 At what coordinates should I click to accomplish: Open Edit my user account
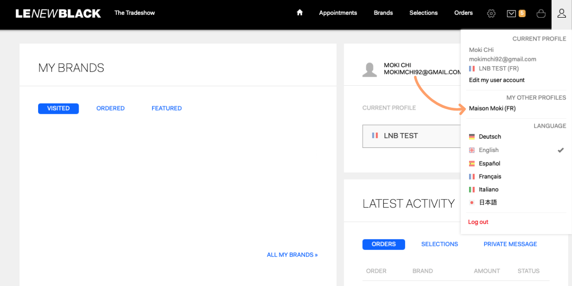pyautogui.click(x=497, y=80)
